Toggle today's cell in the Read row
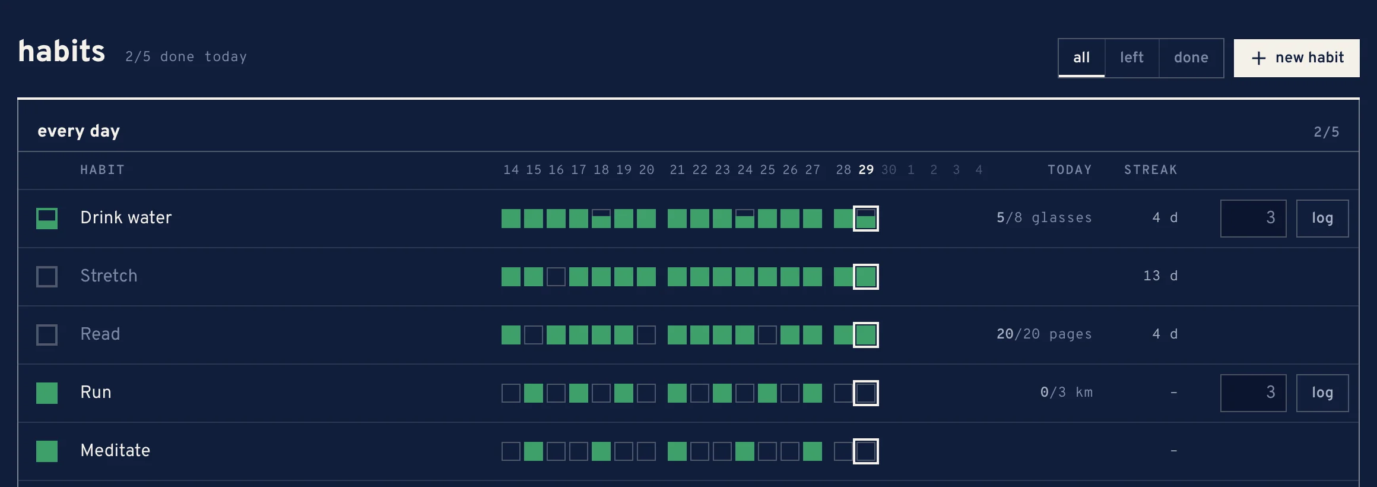Viewport: 1377px width, 487px height. (x=866, y=335)
